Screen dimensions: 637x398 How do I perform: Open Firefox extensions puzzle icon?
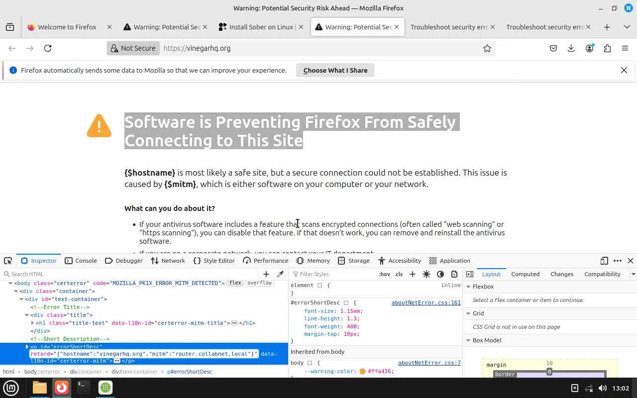(x=607, y=48)
